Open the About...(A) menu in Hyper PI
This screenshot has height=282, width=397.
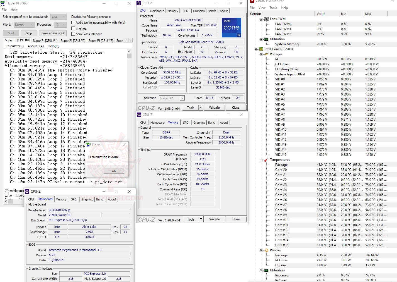tap(36, 46)
